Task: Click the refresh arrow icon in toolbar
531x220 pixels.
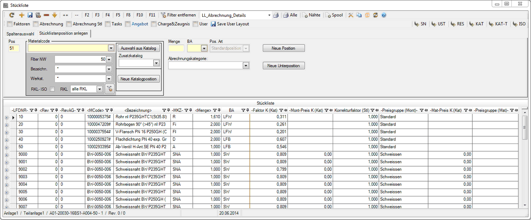Action: coord(12,15)
